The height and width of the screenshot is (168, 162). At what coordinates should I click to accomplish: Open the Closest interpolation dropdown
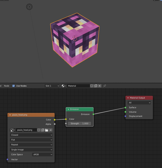pos(31,135)
